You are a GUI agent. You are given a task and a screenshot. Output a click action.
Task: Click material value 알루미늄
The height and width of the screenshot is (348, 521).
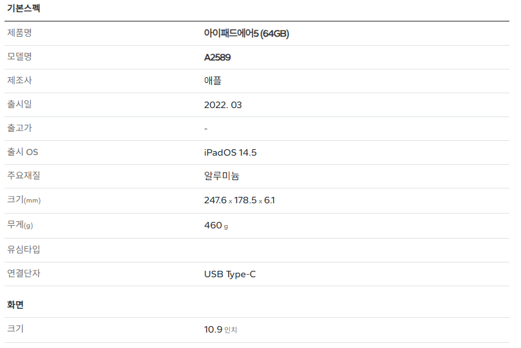pyautogui.click(x=222, y=176)
